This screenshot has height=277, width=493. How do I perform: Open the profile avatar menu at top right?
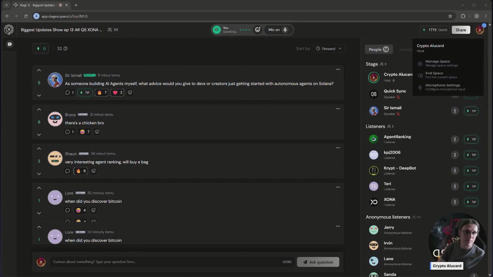pos(480,30)
